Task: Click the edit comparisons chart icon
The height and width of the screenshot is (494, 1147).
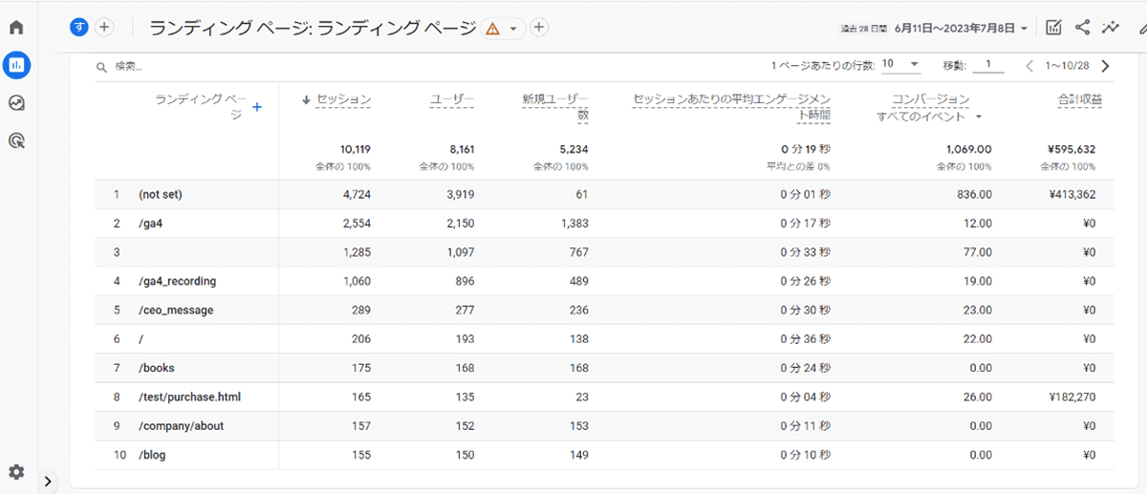Action: 1053,28
